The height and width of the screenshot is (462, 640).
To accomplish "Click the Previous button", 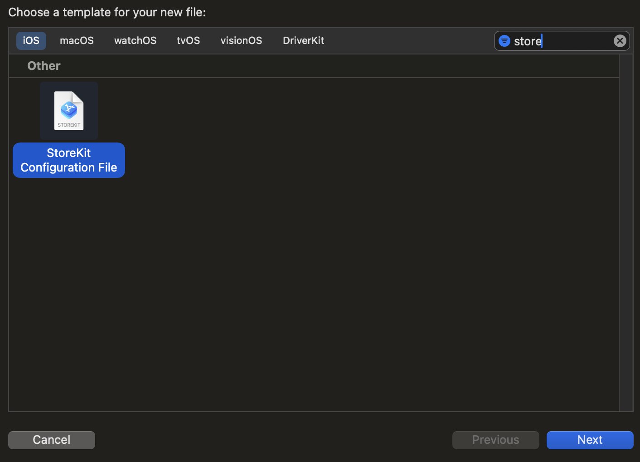I will tap(495, 440).
